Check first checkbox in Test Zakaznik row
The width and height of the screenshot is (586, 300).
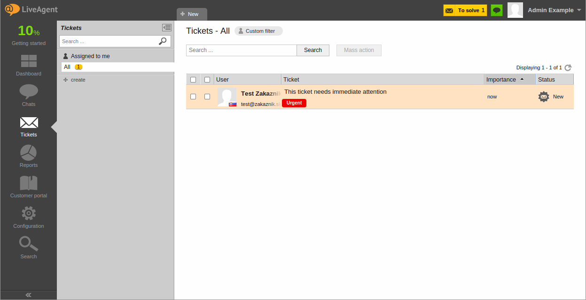(x=193, y=97)
